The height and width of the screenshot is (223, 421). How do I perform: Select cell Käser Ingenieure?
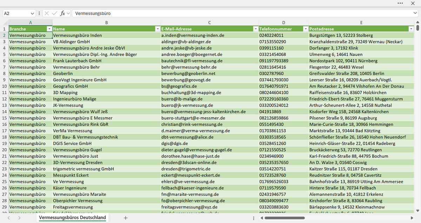(x=106, y=188)
